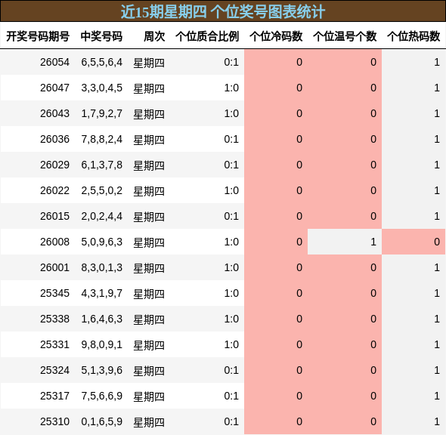Click the 中奖号码 column header
The width and height of the screenshot is (446, 435).
(101, 36)
